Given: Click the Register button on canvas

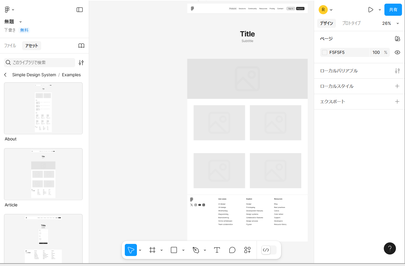Looking at the screenshot, I should tap(300, 8).
